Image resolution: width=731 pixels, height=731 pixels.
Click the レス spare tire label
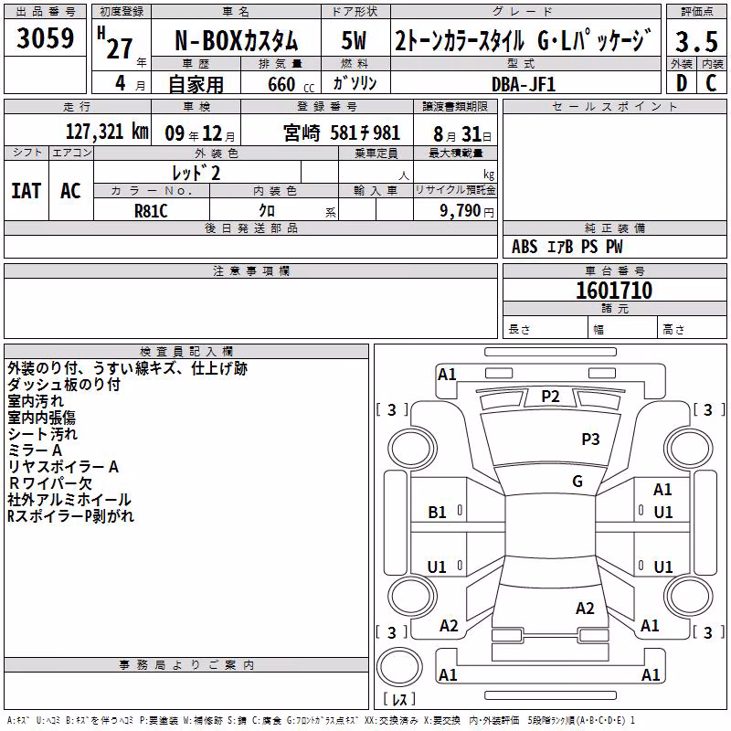point(399,699)
